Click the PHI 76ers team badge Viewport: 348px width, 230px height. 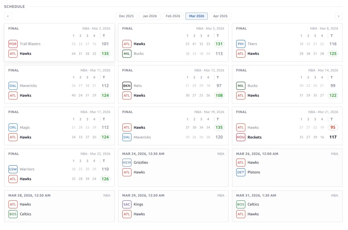241,44
